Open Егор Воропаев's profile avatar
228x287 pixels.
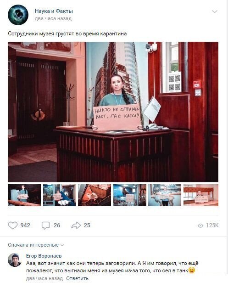[x=15, y=260]
